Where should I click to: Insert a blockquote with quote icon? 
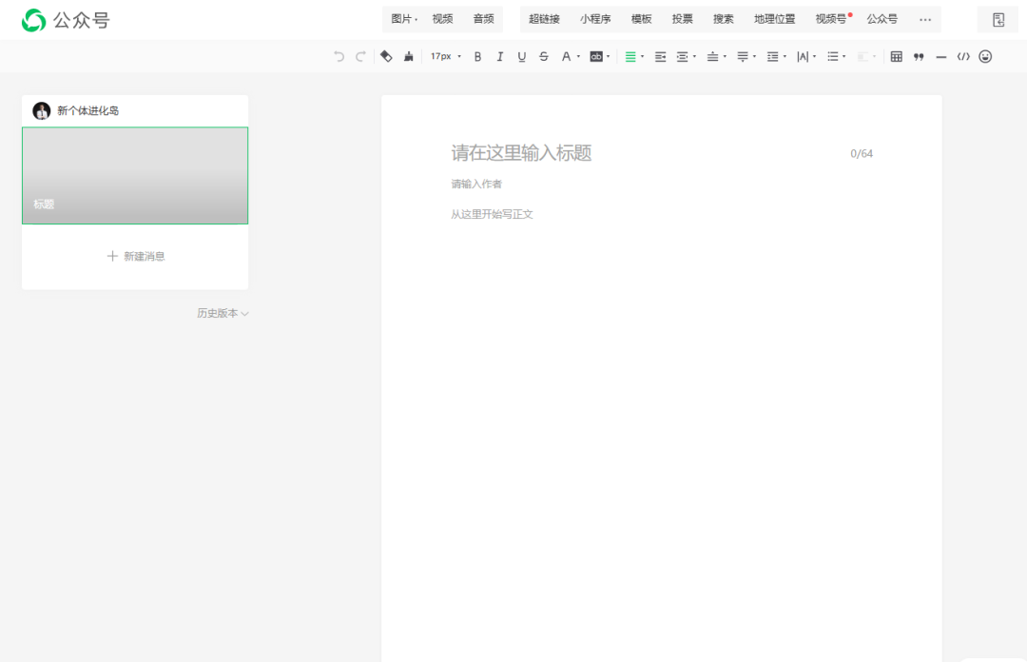[x=919, y=57]
